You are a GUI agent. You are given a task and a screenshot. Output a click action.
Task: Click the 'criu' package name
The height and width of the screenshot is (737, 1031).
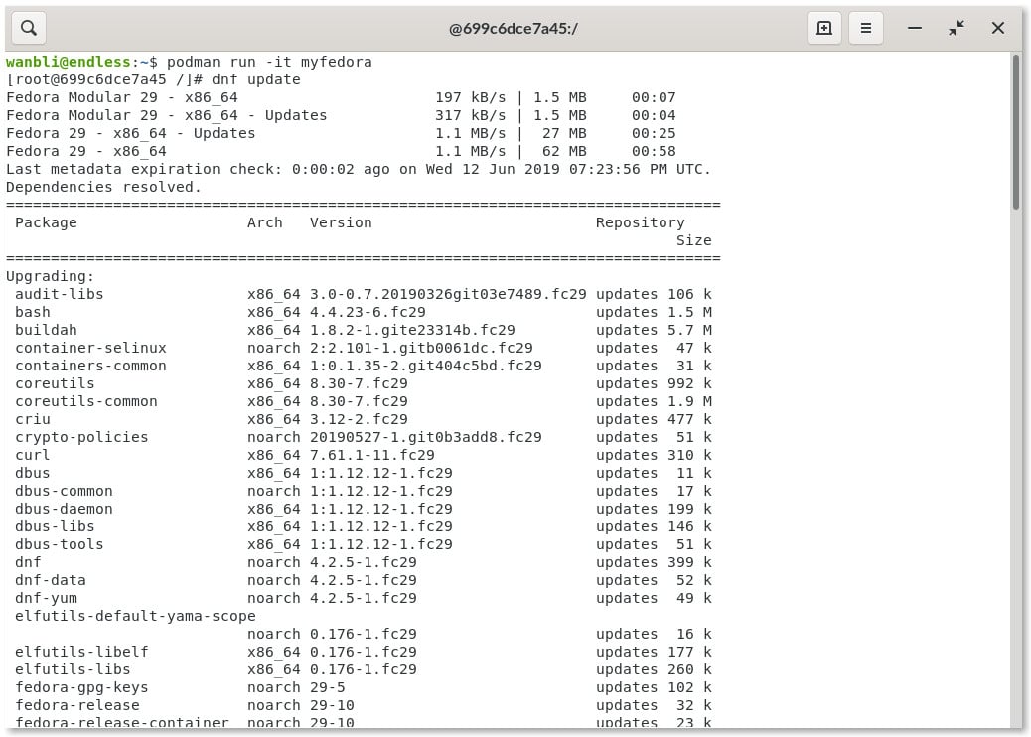(32, 419)
